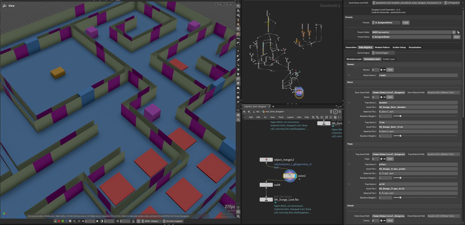The width and height of the screenshot is (465, 225).
Task: Toggle the network grid layout icon
Action: click(331, 117)
